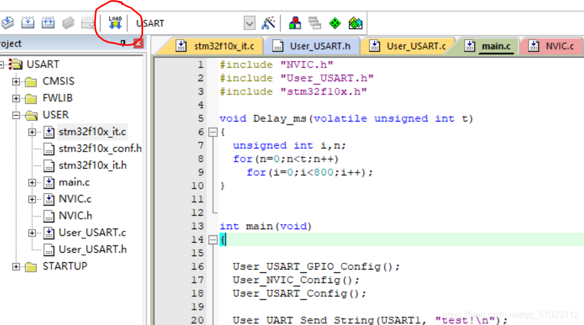Click the Manage Multi-Project Workspace icon
This screenshot has width=584, height=325.
(315, 23)
